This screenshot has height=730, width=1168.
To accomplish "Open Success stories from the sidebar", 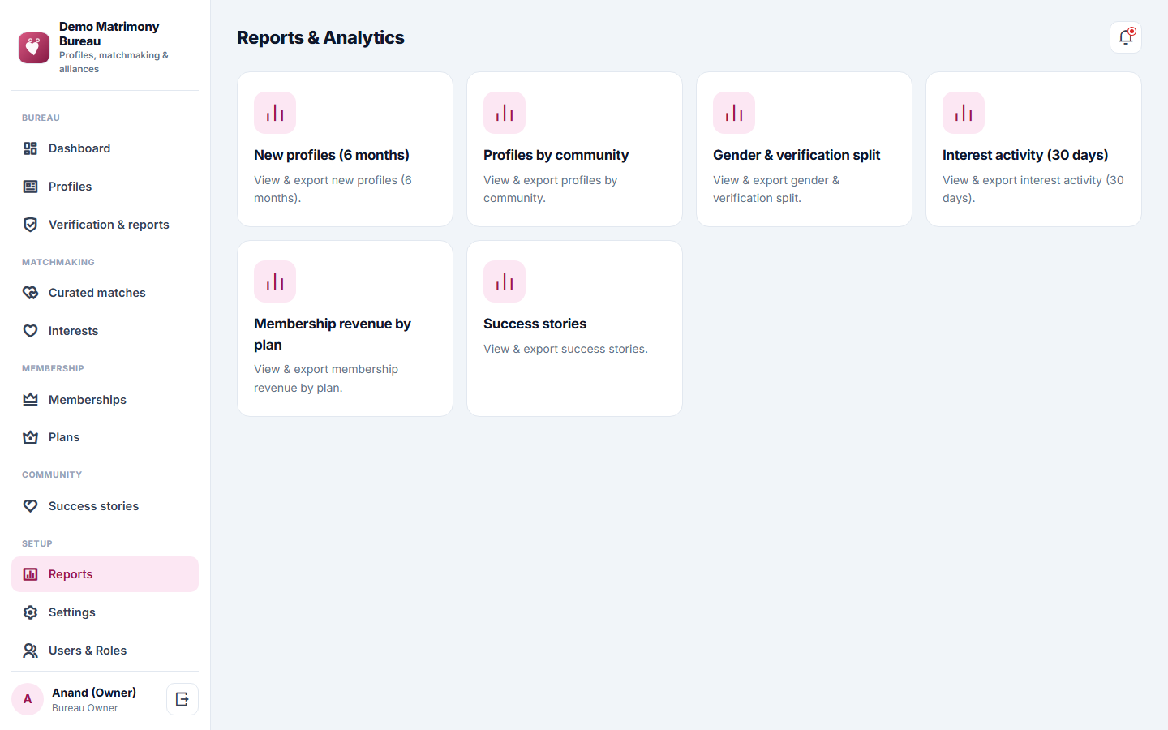I will pyautogui.click(x=105, y=506).
